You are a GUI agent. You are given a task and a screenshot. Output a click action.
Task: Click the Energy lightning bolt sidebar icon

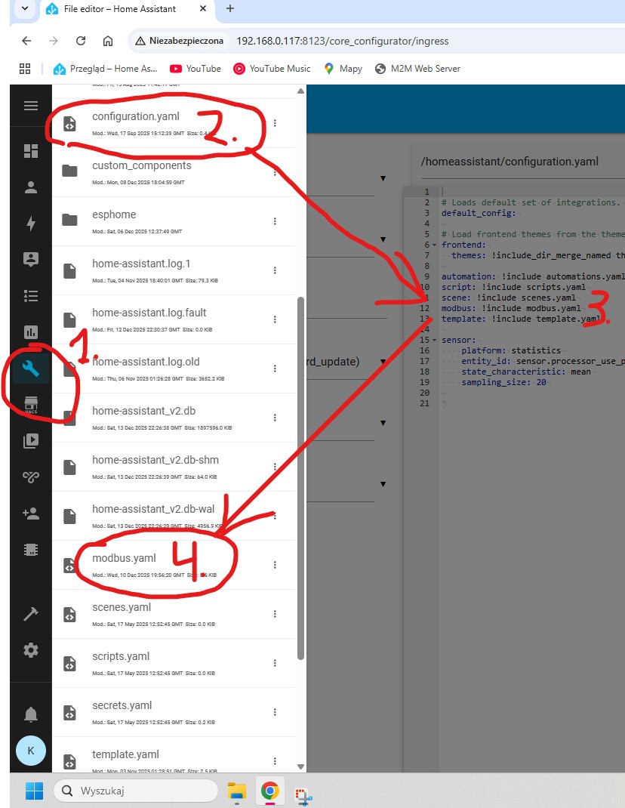click(x=31, y=223)
